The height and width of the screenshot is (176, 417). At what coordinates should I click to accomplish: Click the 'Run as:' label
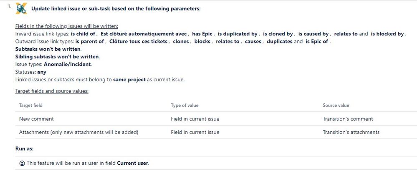point(25,148)
